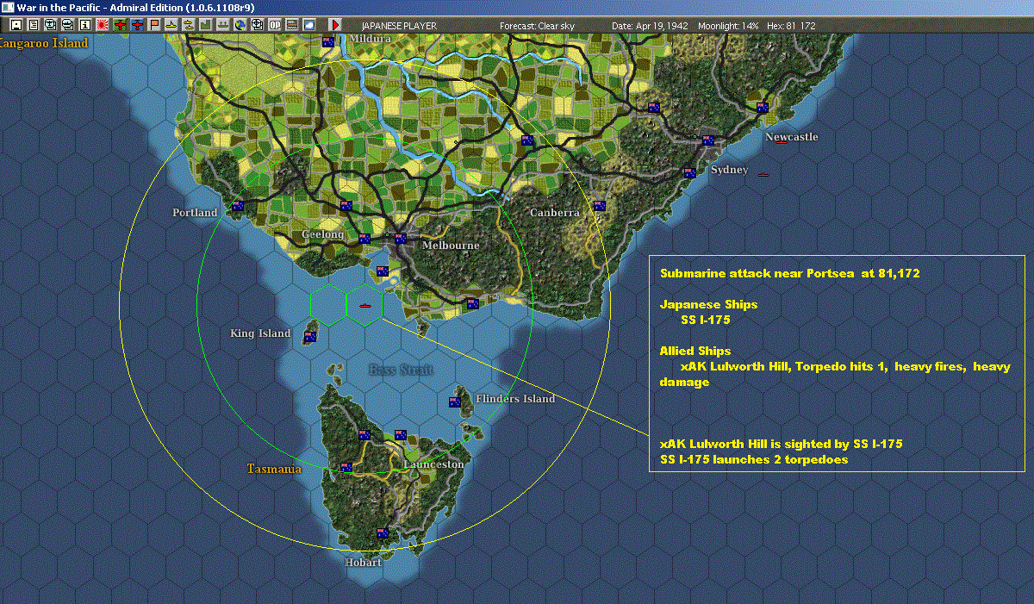Click the 'Forecast: Clear sky' status text
This screenshot has height=604, width=1034.
(537, 26)
